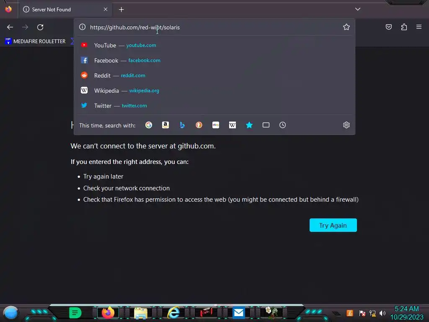The image size is (429, 322).
Task: Click the Action Center flag tray icon
Action: 362,313
